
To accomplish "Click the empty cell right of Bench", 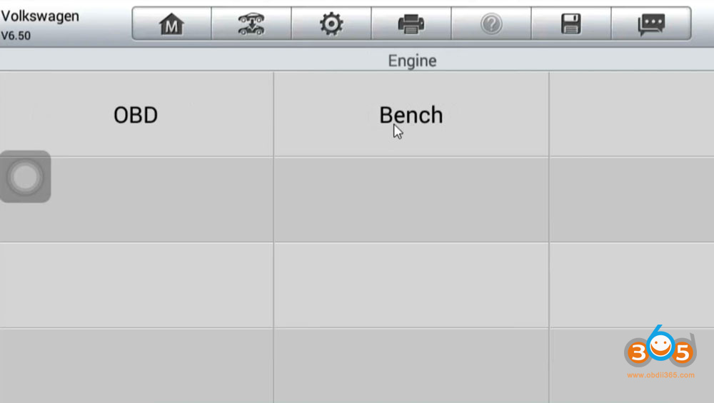I will [631, 115].
